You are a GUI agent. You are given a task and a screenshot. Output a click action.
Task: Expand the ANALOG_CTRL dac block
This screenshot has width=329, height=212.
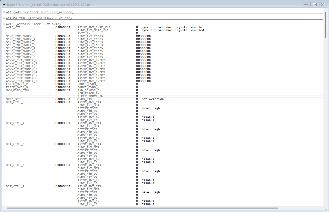(4, 18)
